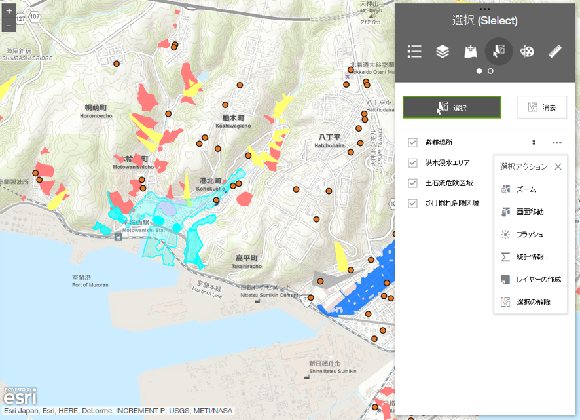Select the ruler measurement tool
Screen dimensions: 580x420
click(x=556, y=52)
